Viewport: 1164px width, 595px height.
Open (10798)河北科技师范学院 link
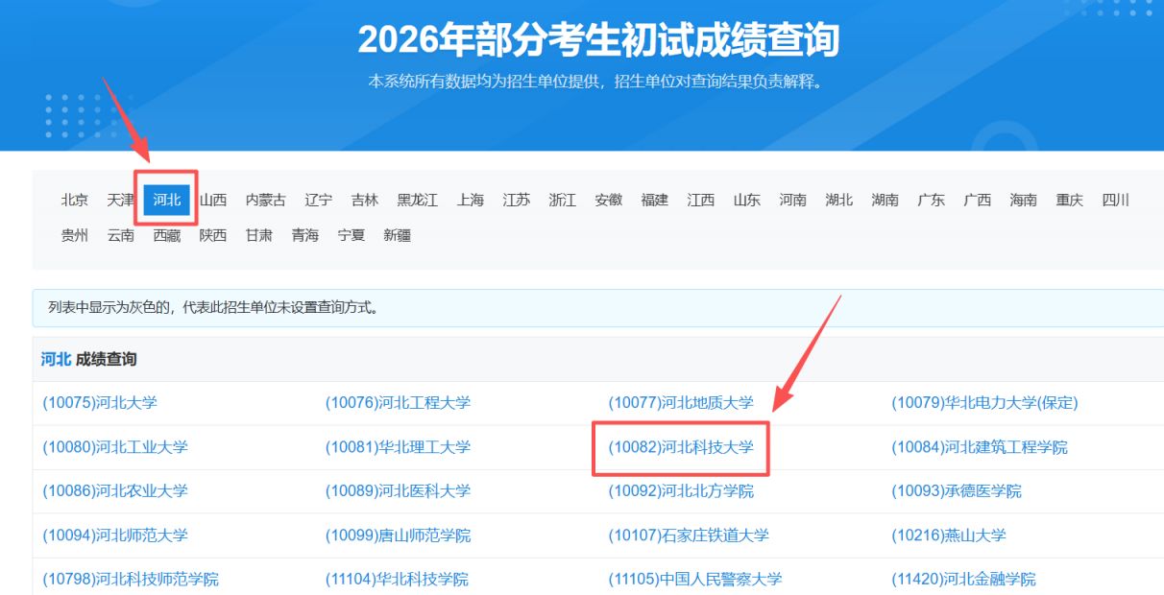point(131,580)
